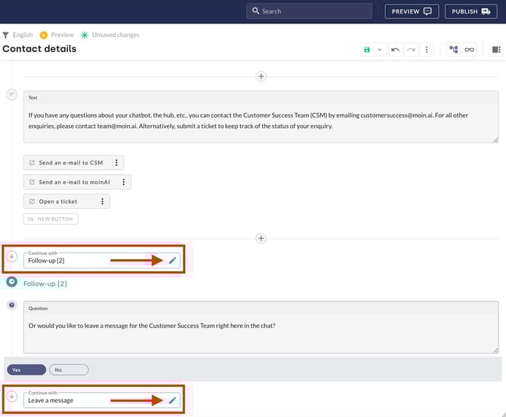The width and height of the screenshot is (506, 417).
Task: Click the redo arrow icon
Action: 411,50
